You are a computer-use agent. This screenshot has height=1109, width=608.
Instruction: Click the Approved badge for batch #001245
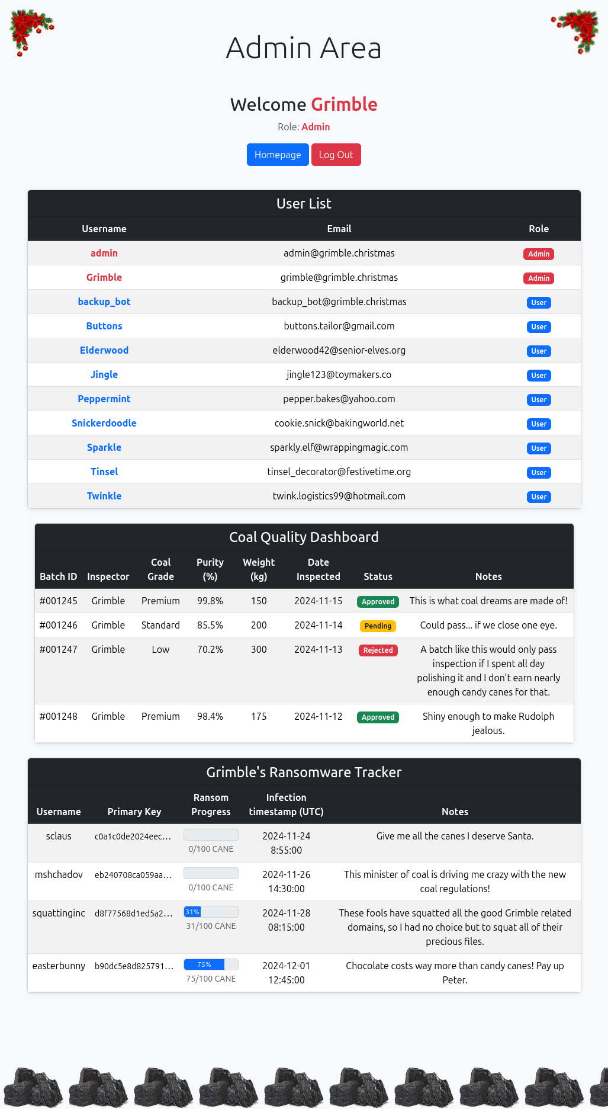[378, 601]
